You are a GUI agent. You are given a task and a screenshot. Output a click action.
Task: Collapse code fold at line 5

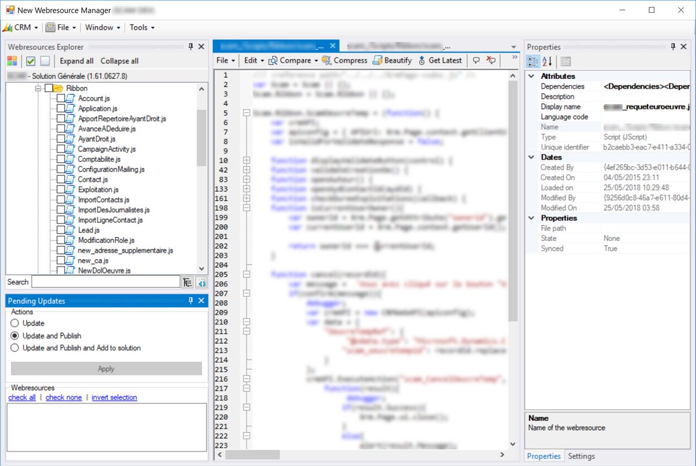click(246, 113)
